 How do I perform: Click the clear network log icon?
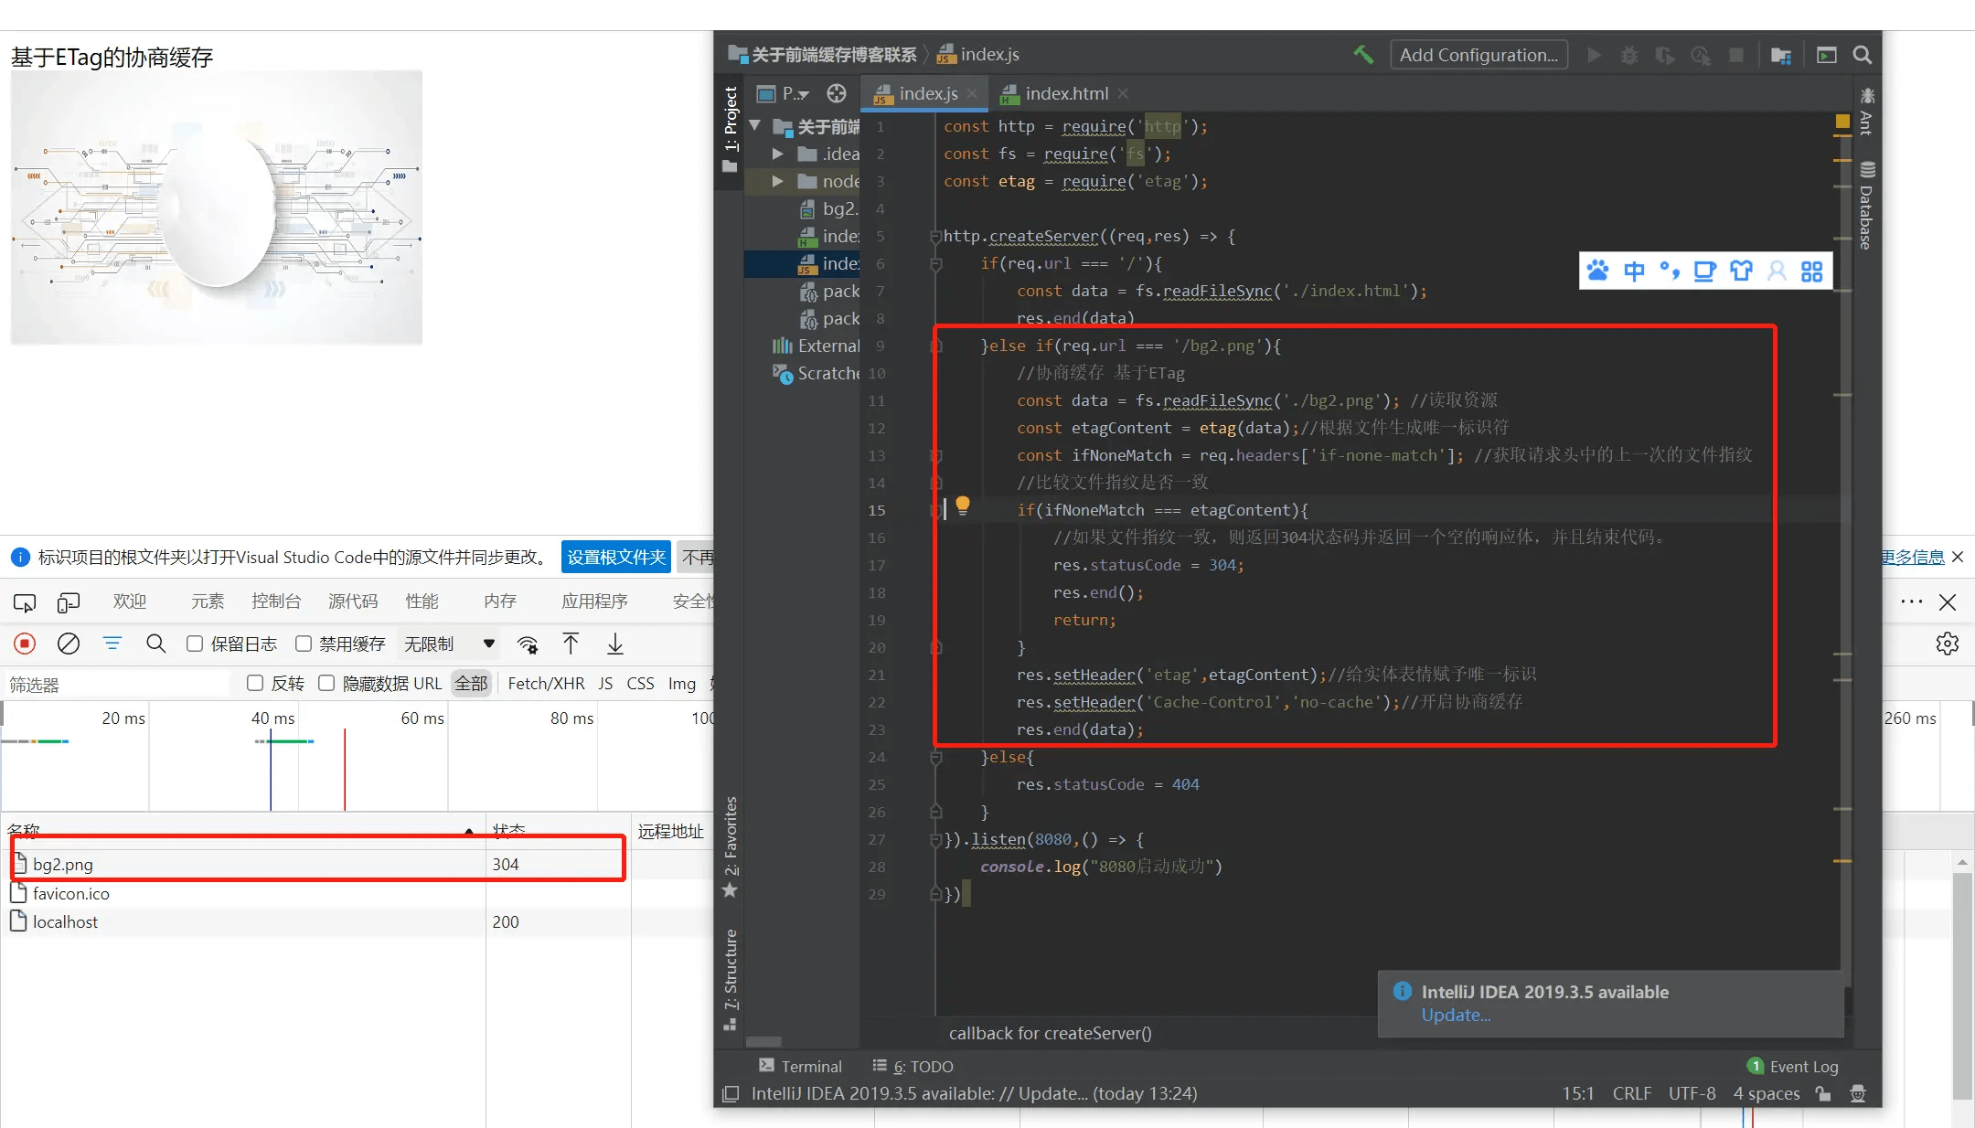[x=69, y=644]
